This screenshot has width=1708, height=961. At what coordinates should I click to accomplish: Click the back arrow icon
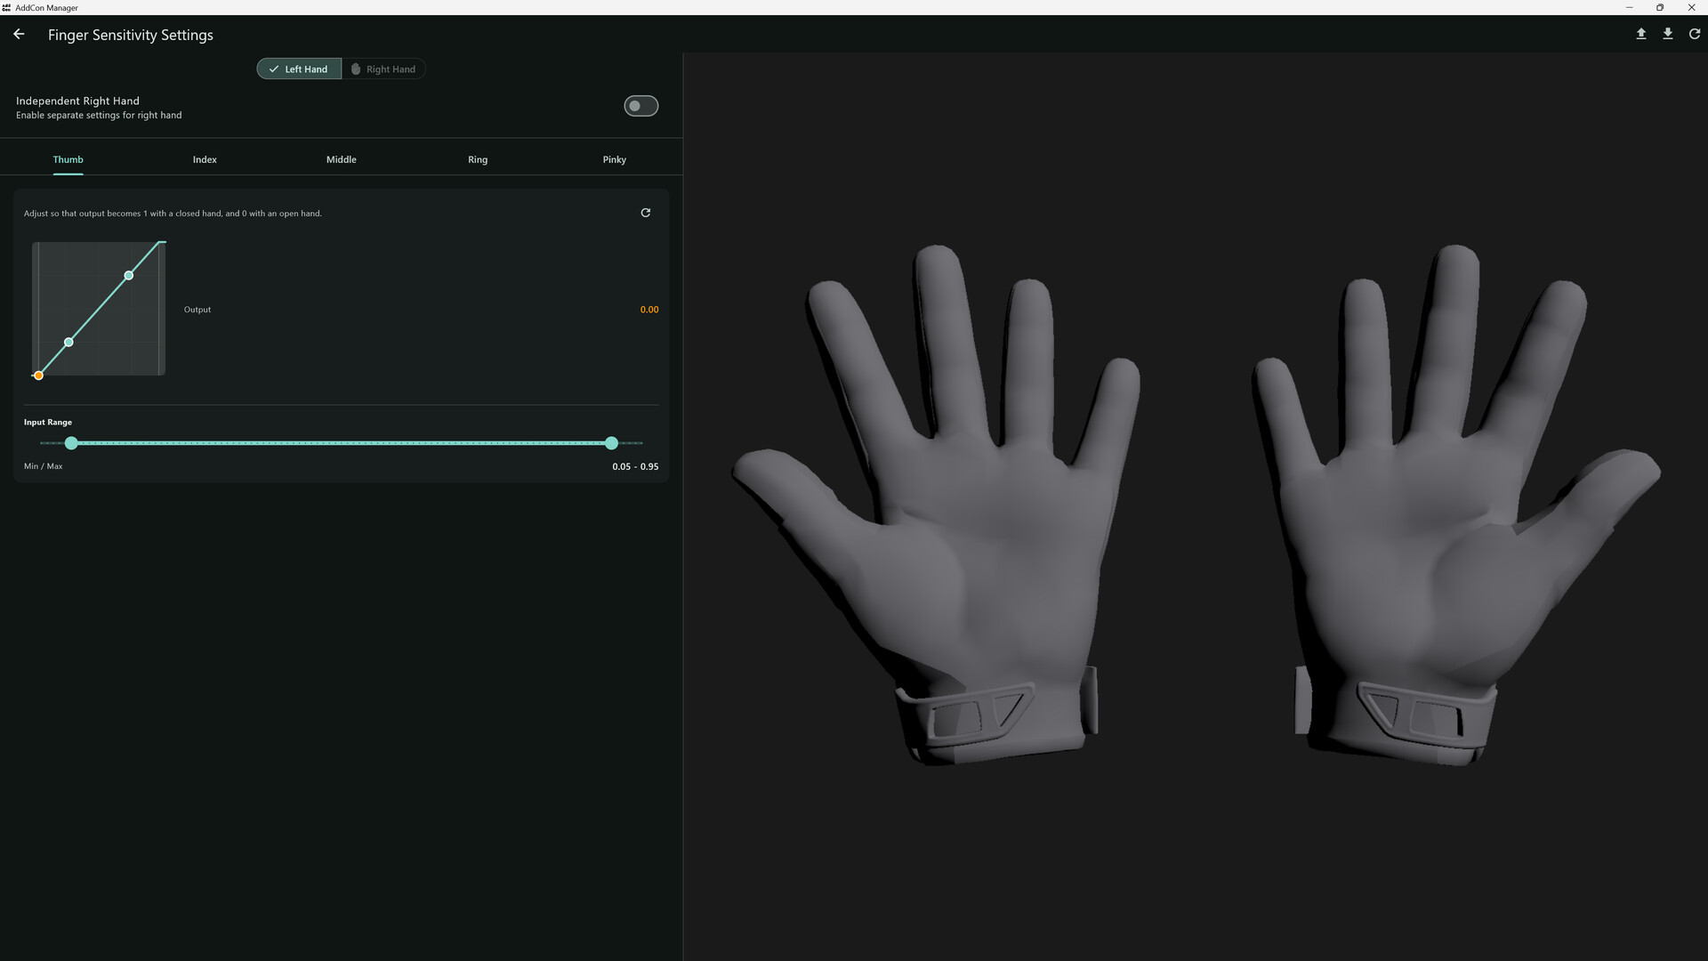coord(19,35)
